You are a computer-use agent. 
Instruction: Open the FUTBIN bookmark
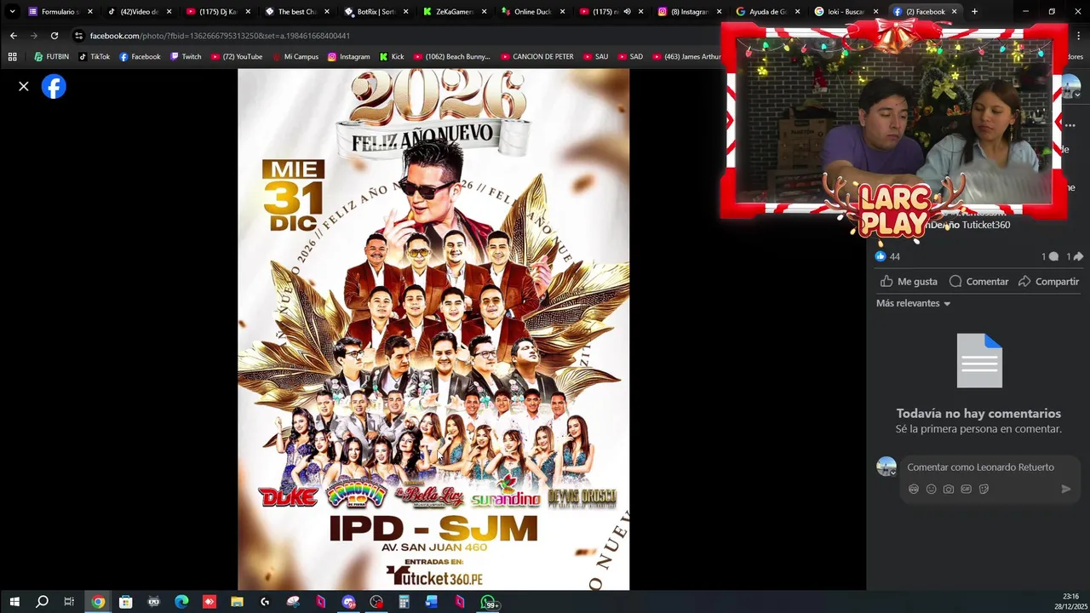51,57
